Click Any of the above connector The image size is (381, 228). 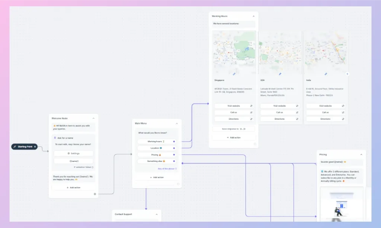coord(176,169)
